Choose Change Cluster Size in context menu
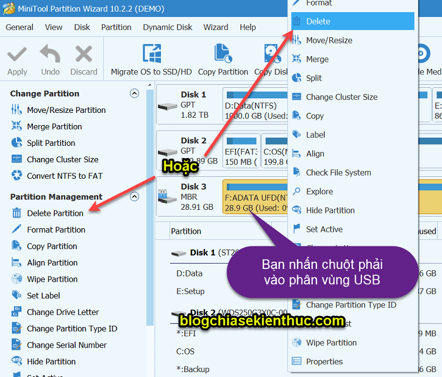442x377 pixels. pos(353,97)
